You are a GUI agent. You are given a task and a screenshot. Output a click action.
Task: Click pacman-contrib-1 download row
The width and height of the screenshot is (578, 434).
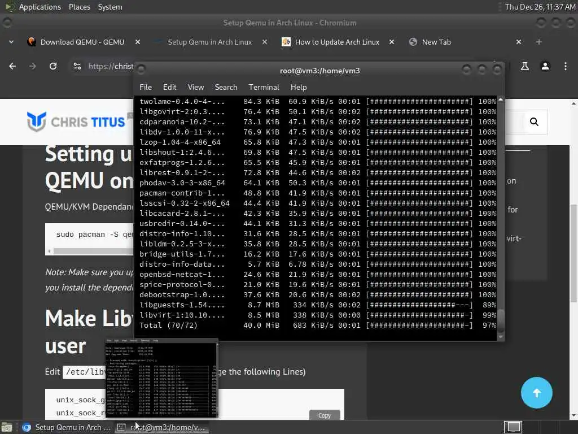(x=318, y=193)
